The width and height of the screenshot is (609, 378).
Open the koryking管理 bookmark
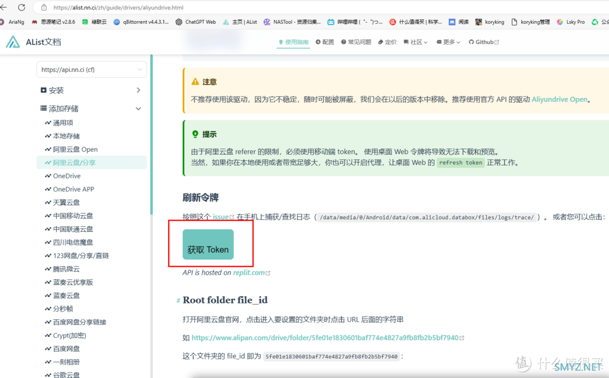tap(531, 22)
